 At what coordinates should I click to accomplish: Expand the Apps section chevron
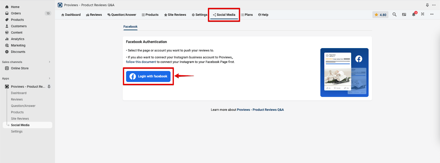pos(50,78)
